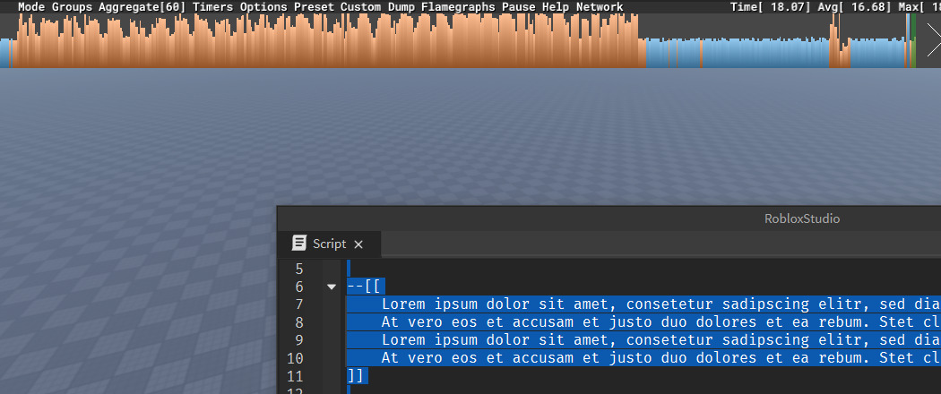Screen dimensions: 941x394
Task: Click line number 10 in the gutter
Action: point(295,358)
